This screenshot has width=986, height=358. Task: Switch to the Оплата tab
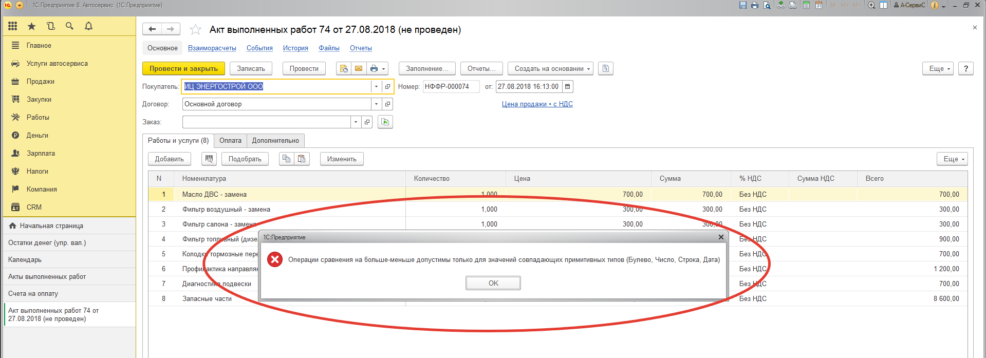click(x=230, y=141)
